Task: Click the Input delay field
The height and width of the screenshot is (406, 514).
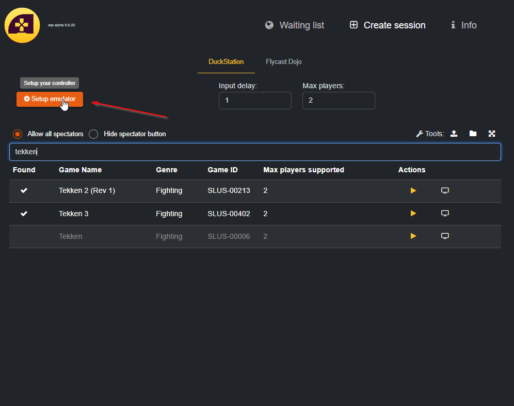Action: [x=255, y=100]
